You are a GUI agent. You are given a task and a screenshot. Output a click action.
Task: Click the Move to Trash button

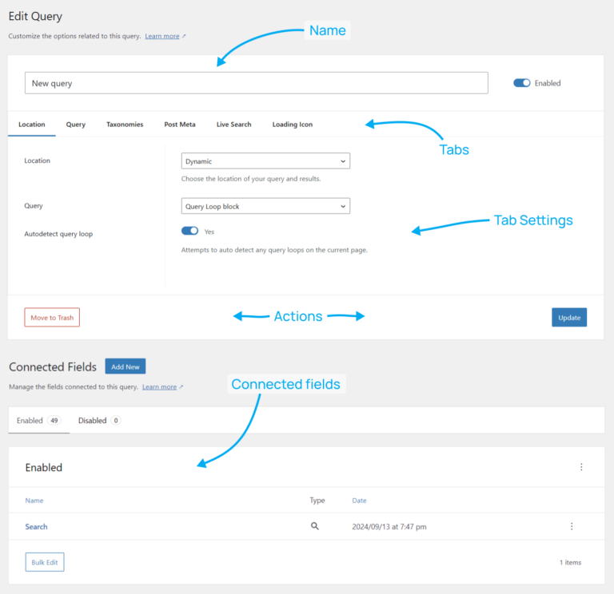(x=52, y=318)
